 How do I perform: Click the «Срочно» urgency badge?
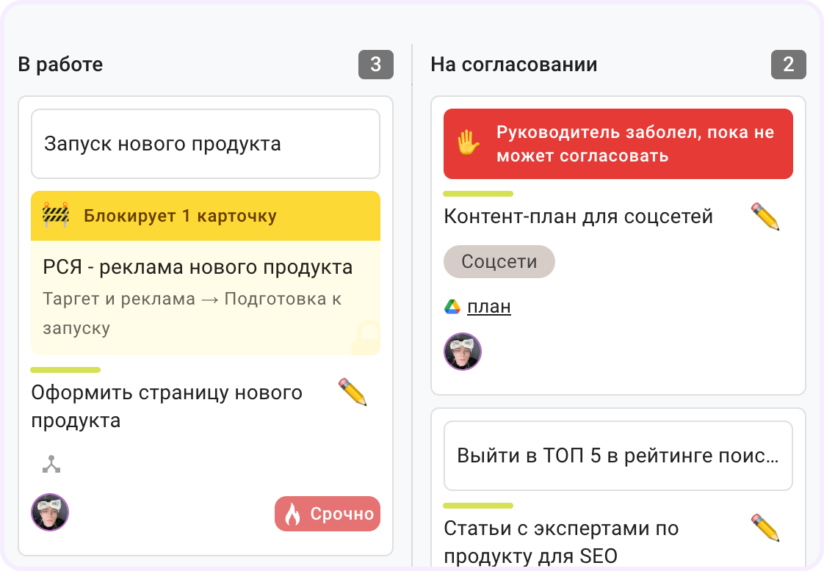(x=328, y=514)
